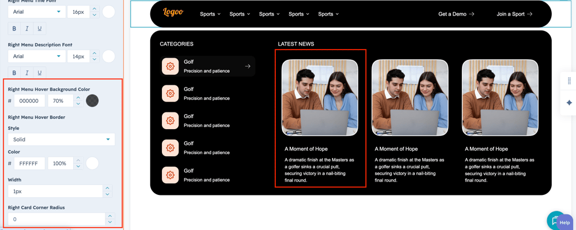Click the arrow in the highlighted Golf row
The height and width of the screenshot is (230, 576).
[x=248, y=66]
